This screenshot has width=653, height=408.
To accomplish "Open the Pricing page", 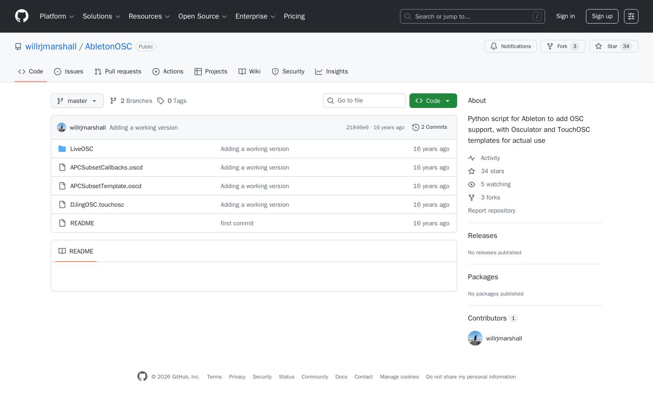I will pyautogui.click(x=294, y=16).
